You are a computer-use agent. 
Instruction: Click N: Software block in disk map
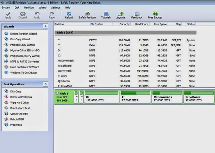(x=199, y=97)
